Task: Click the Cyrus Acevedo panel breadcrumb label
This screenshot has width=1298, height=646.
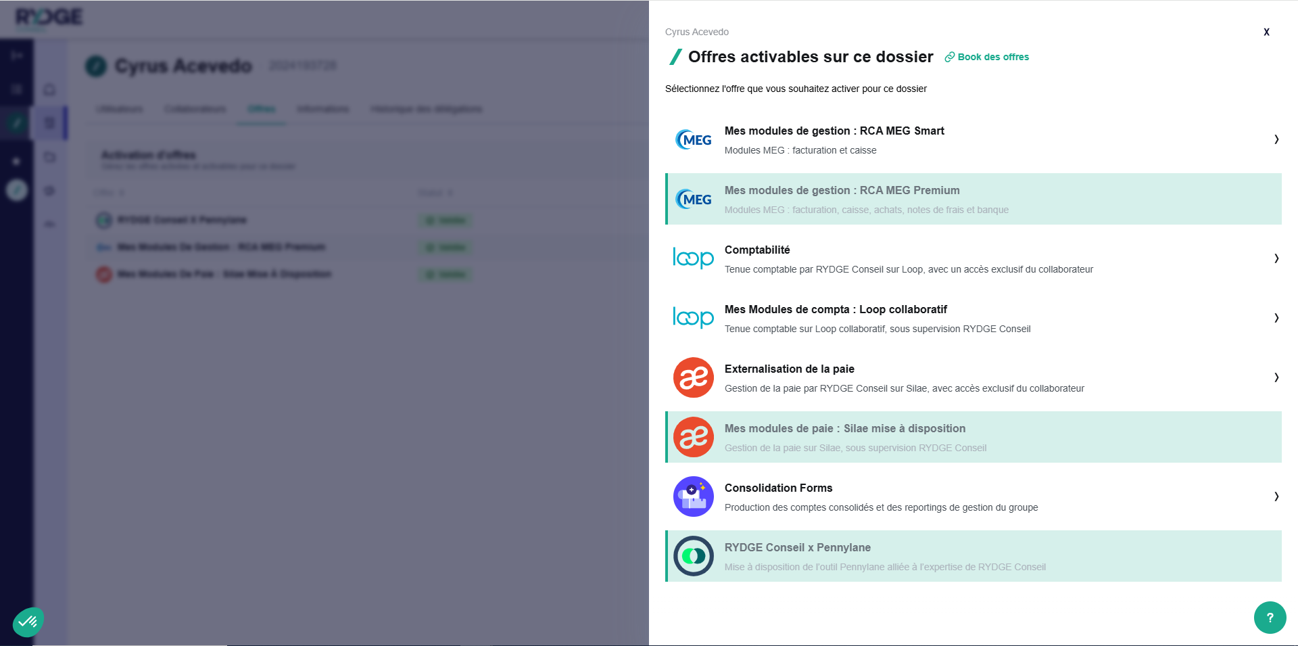Action: pyautogui.click(x=697, y=32)
